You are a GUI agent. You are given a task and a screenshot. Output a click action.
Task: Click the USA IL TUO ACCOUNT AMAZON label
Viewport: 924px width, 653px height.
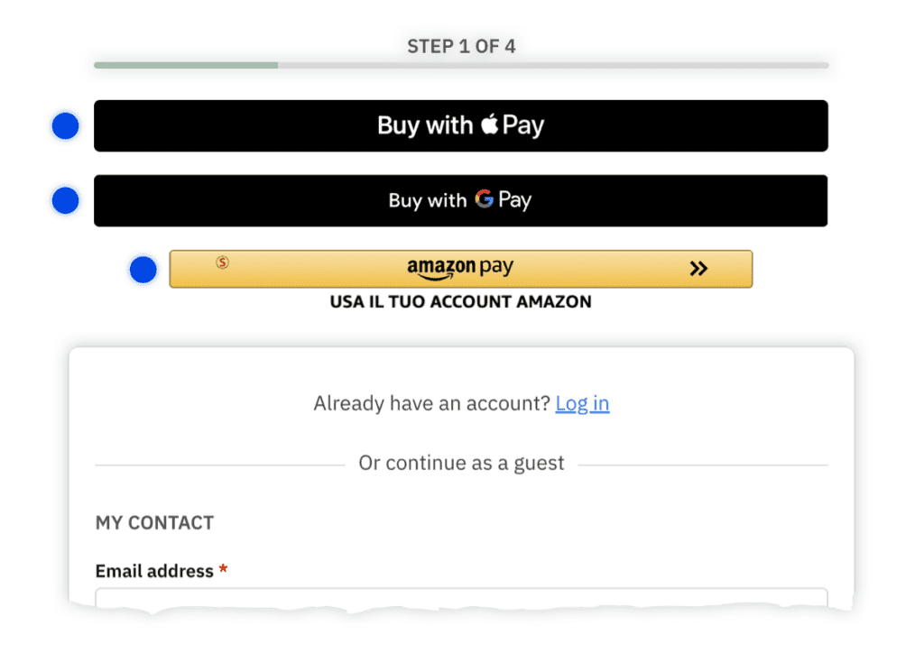[x=460, y=302]
